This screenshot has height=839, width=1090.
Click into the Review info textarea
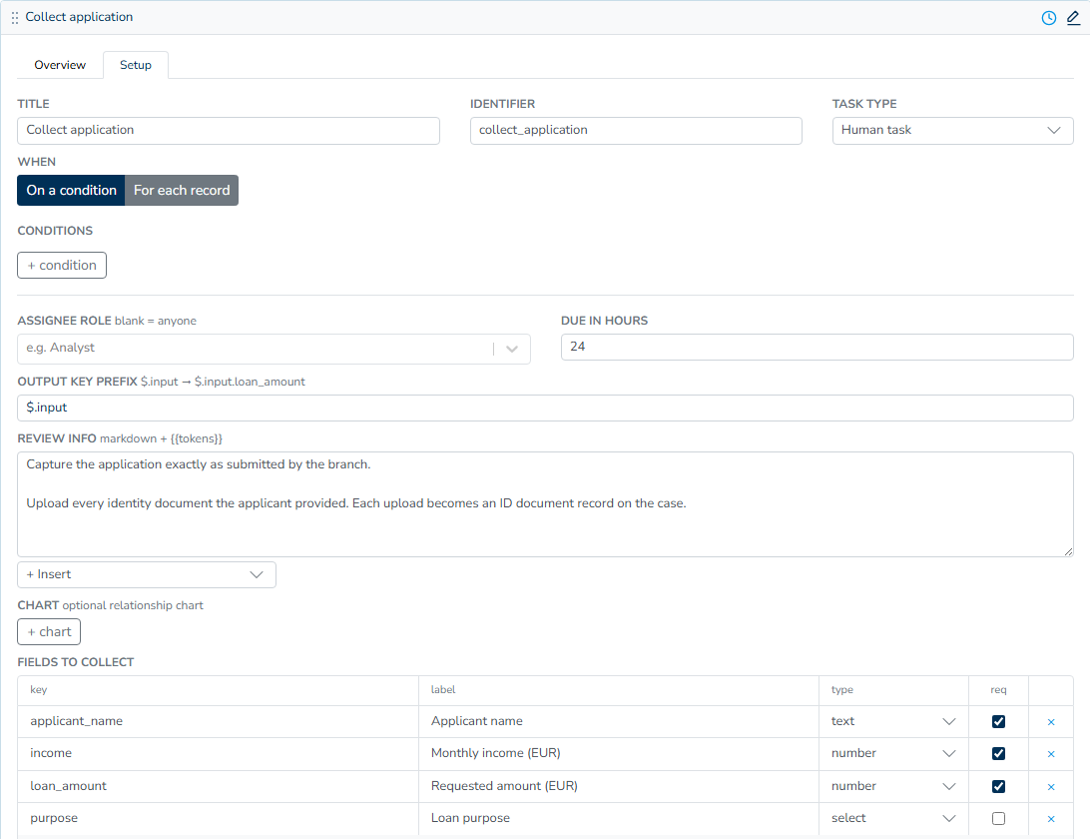[545, 504]
